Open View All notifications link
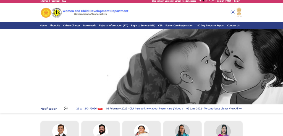The width and height of the screenshot is (283, 136). click(235, 109)
